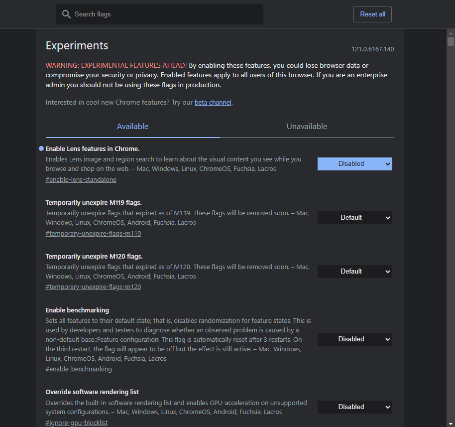
Task: Click the #ignore-gpu-blocklist anchor link
Action: pyautogui.click(x=77, y=423)
